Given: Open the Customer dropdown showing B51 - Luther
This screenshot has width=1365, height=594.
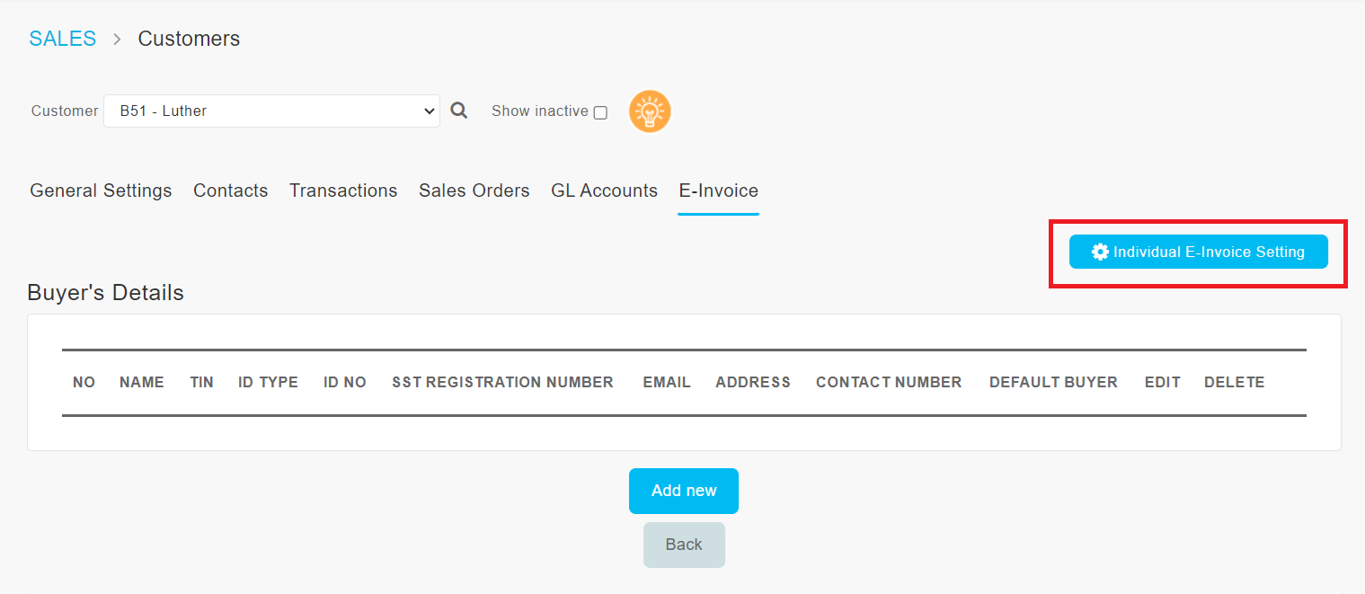Looking at the screenshot, I should tap(271, 111).
